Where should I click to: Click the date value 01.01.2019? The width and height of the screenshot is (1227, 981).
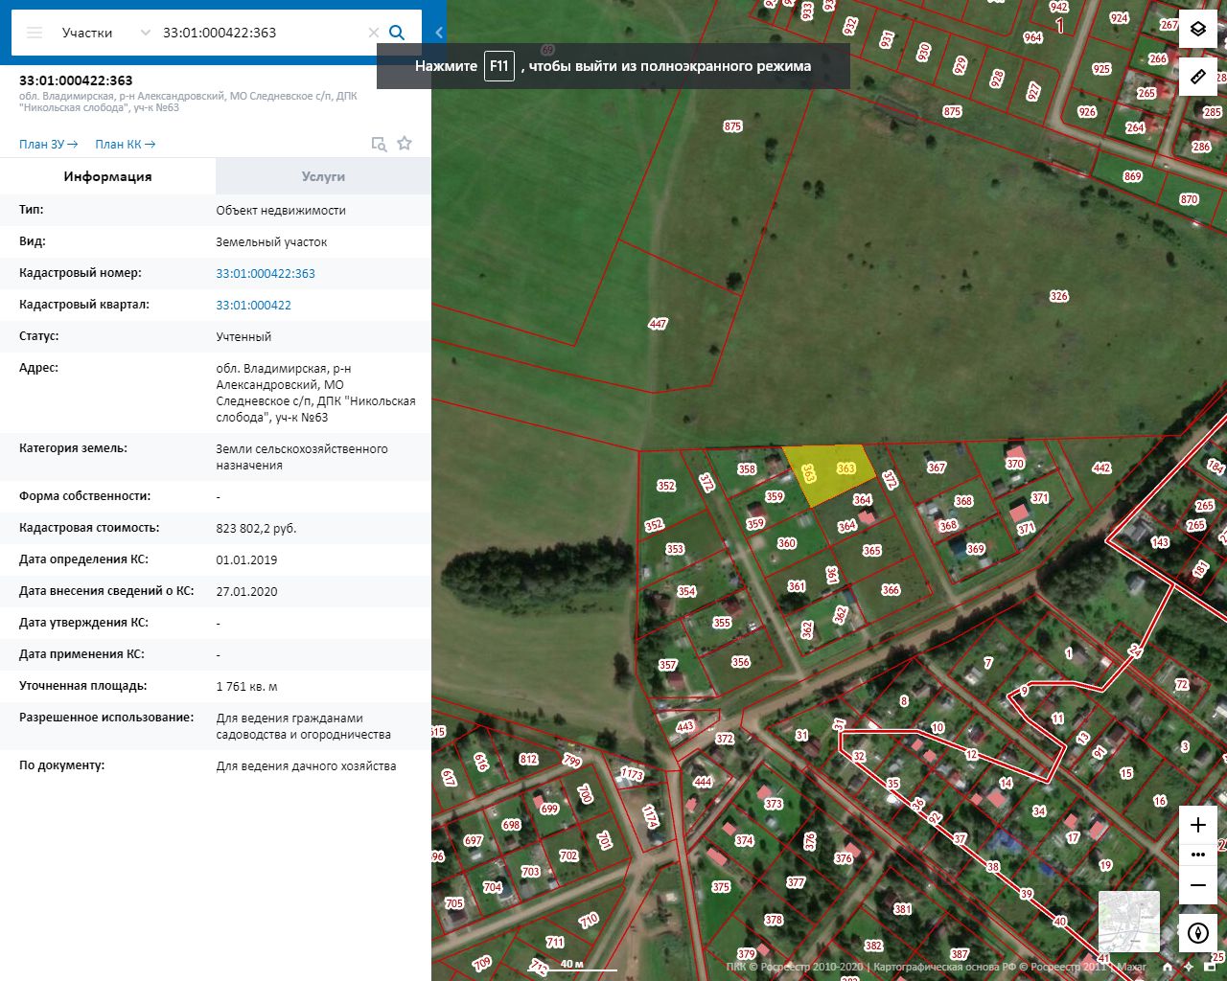coord(246,560)
